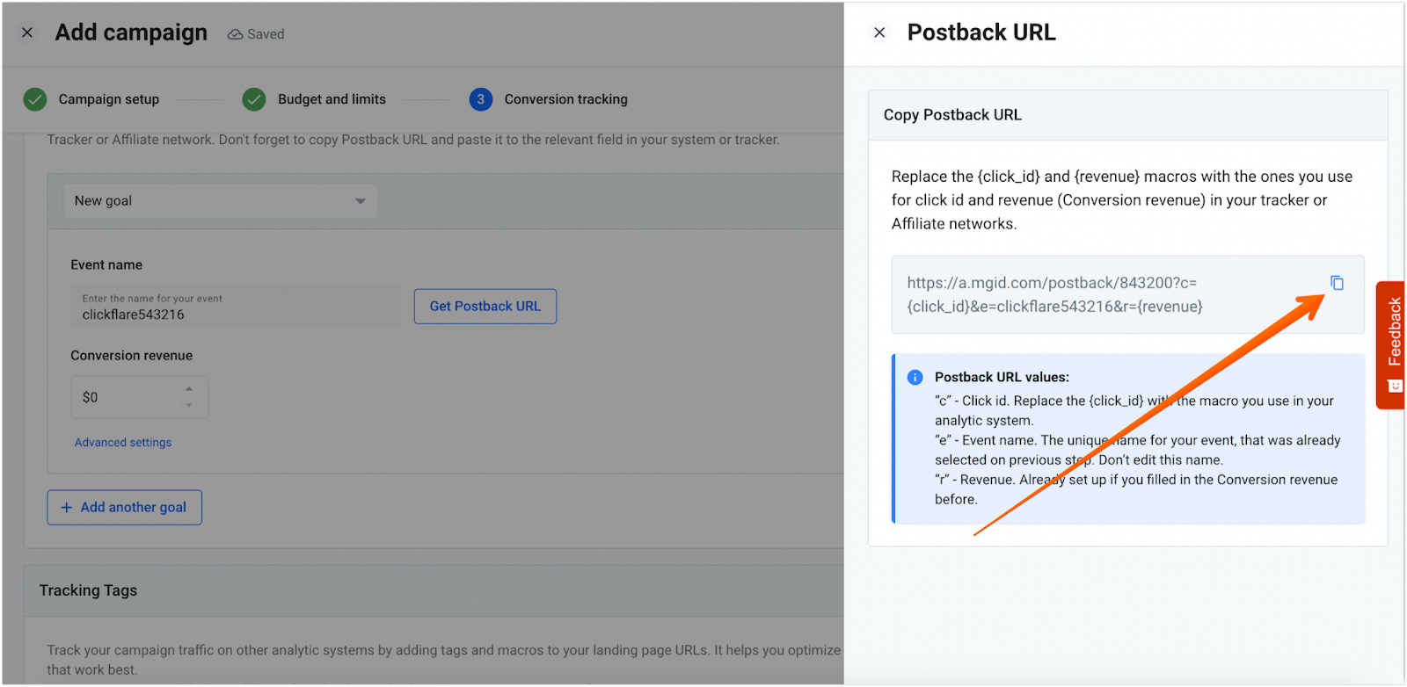Click the Campaign setup green checkmark icon

point(35,99)
